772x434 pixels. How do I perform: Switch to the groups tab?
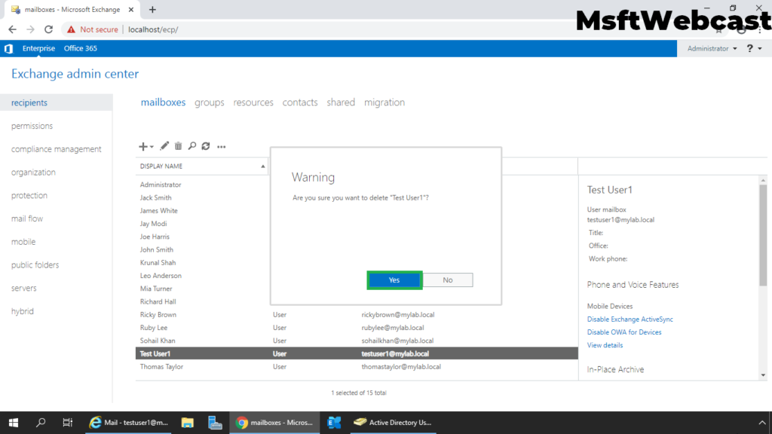pyautogui.click(x=210, y=102)
